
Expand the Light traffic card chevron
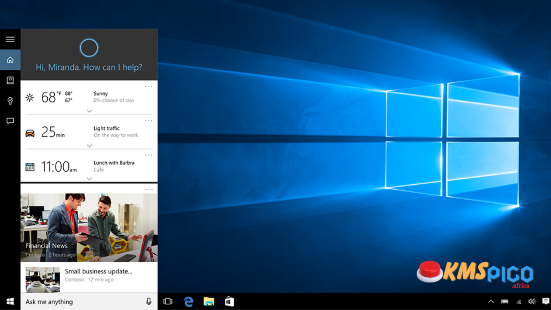(x=90, y=146)
